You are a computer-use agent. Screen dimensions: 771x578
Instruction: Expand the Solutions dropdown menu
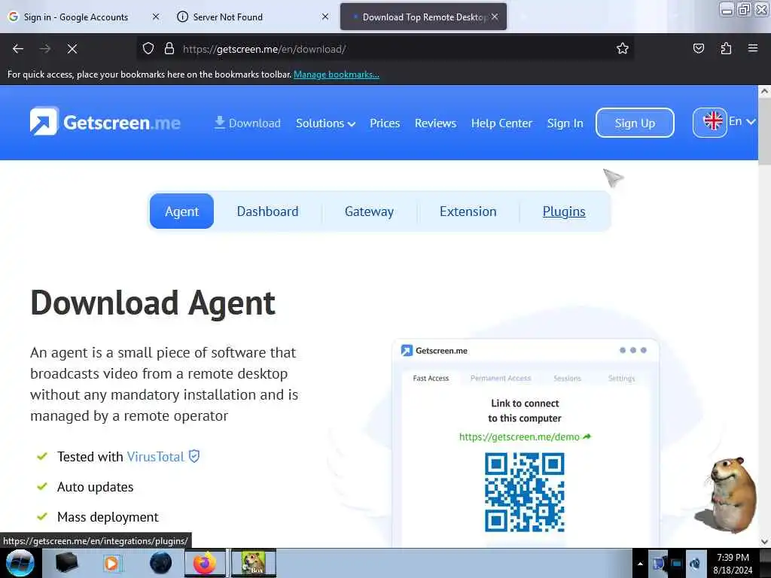tap(325, 123)
